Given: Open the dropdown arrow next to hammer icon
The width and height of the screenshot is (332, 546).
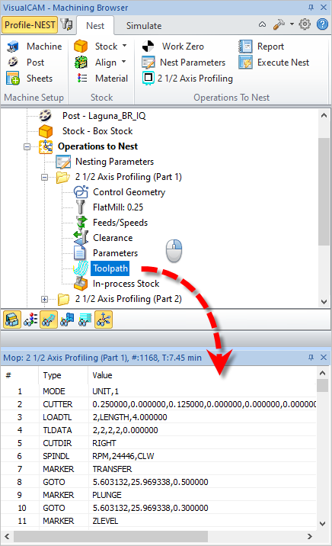Looking at the screenshot, I should coord(292,24).
